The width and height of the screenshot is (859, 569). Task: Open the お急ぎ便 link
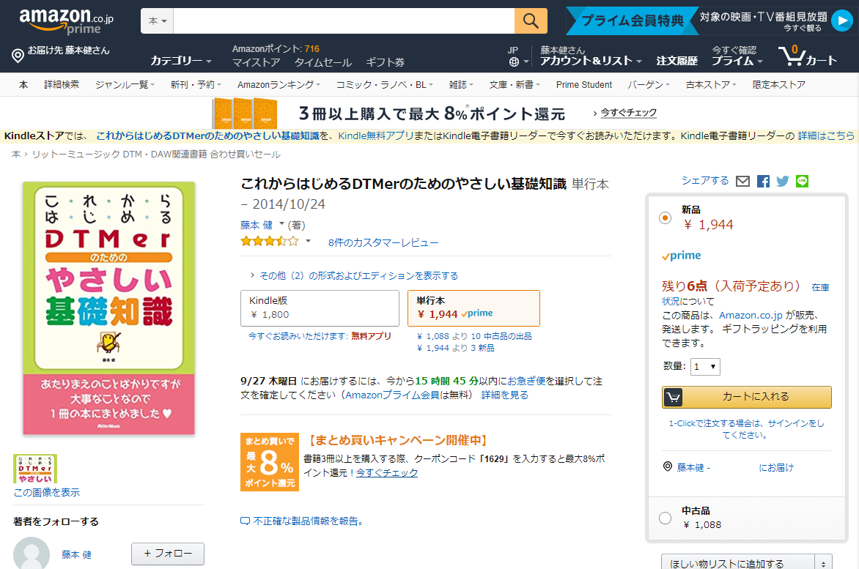(x=526, y=381)
